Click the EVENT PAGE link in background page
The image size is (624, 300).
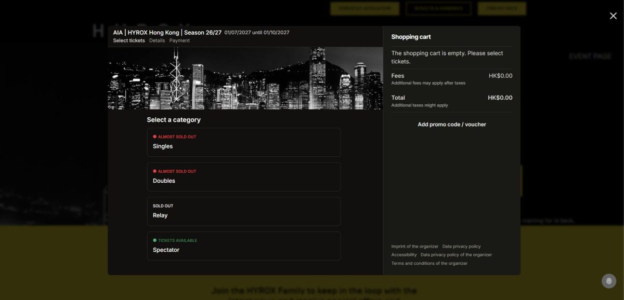590,56
